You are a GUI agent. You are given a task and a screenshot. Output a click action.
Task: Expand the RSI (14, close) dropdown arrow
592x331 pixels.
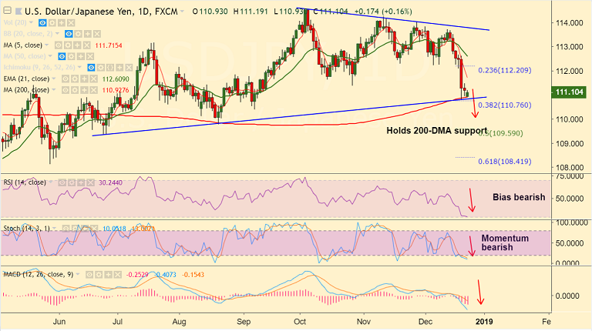click(x=51, y=182)
